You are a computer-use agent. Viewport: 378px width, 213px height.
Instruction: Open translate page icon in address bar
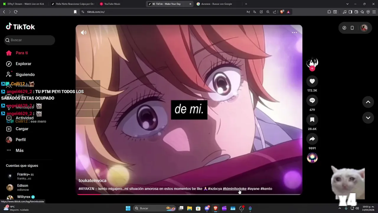[x=255, y=12]
